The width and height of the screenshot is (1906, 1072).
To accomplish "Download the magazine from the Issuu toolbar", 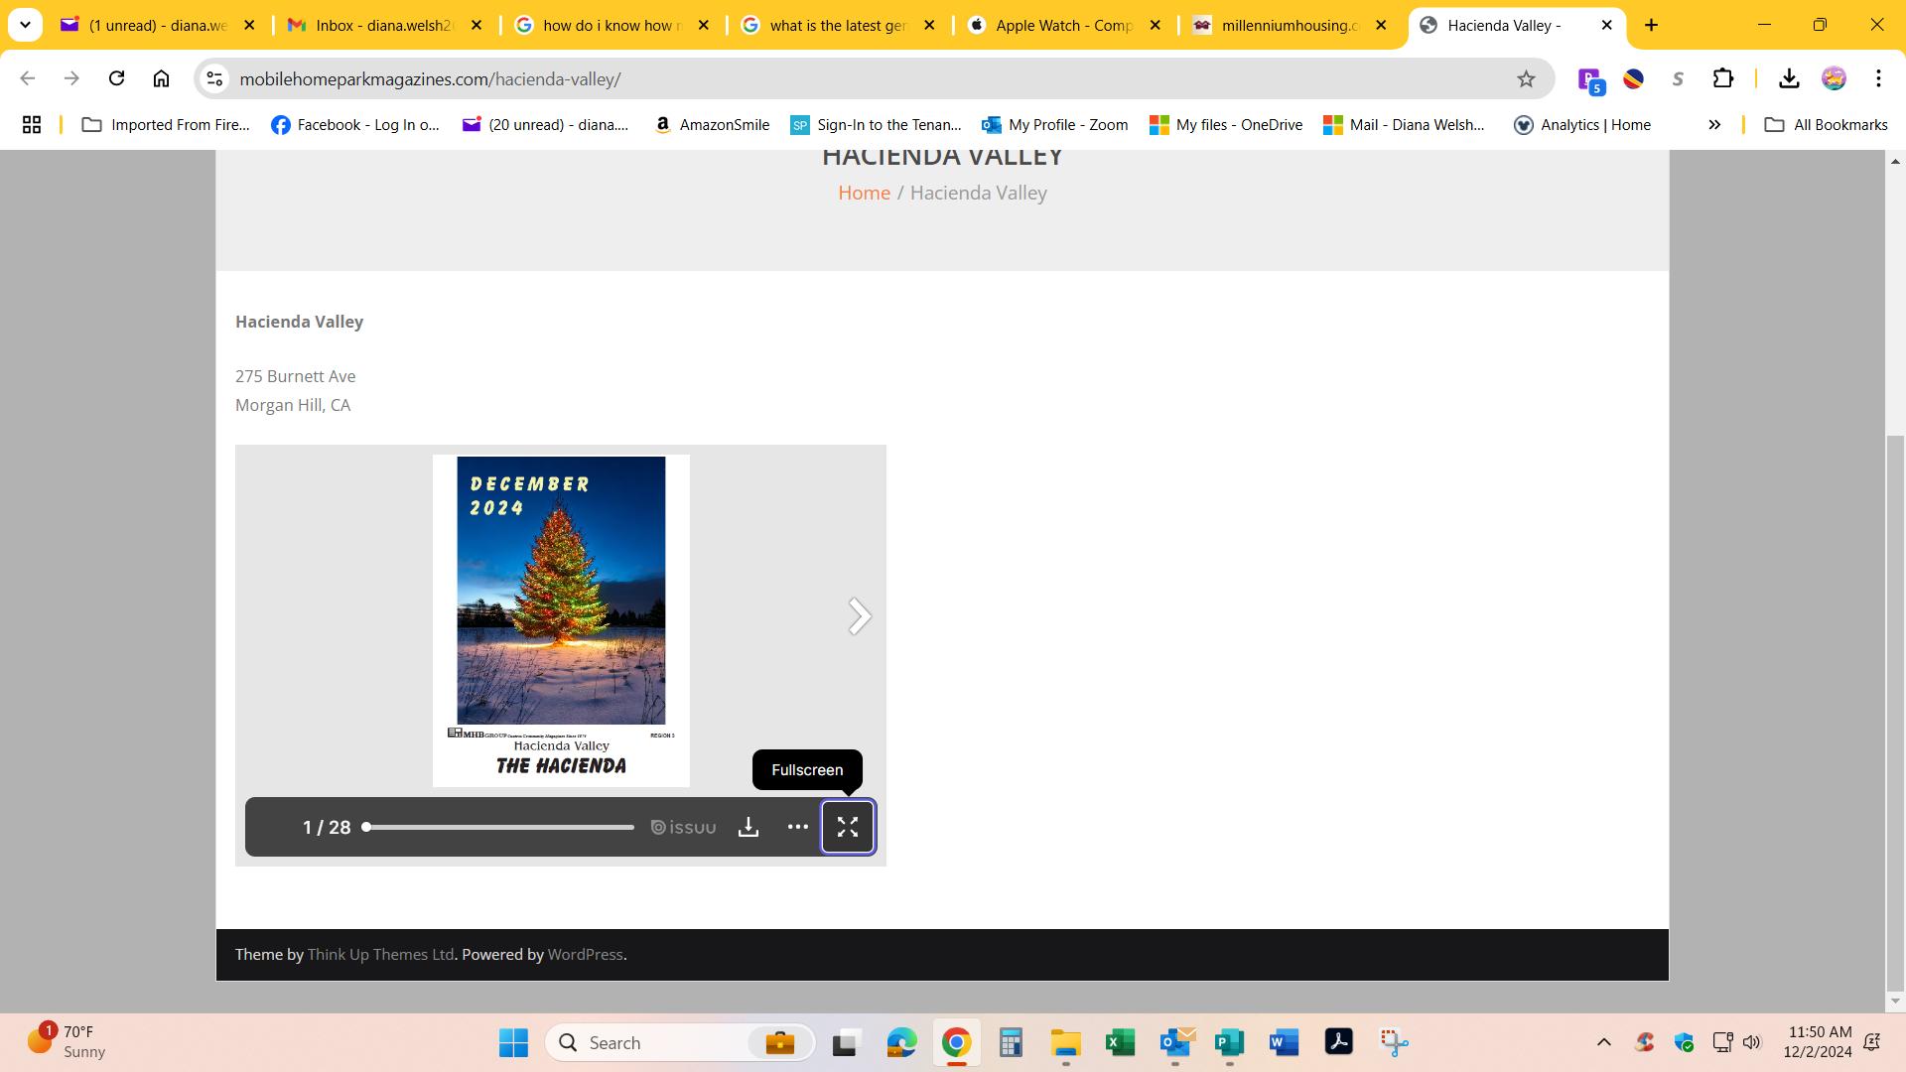I will (749, 827).
